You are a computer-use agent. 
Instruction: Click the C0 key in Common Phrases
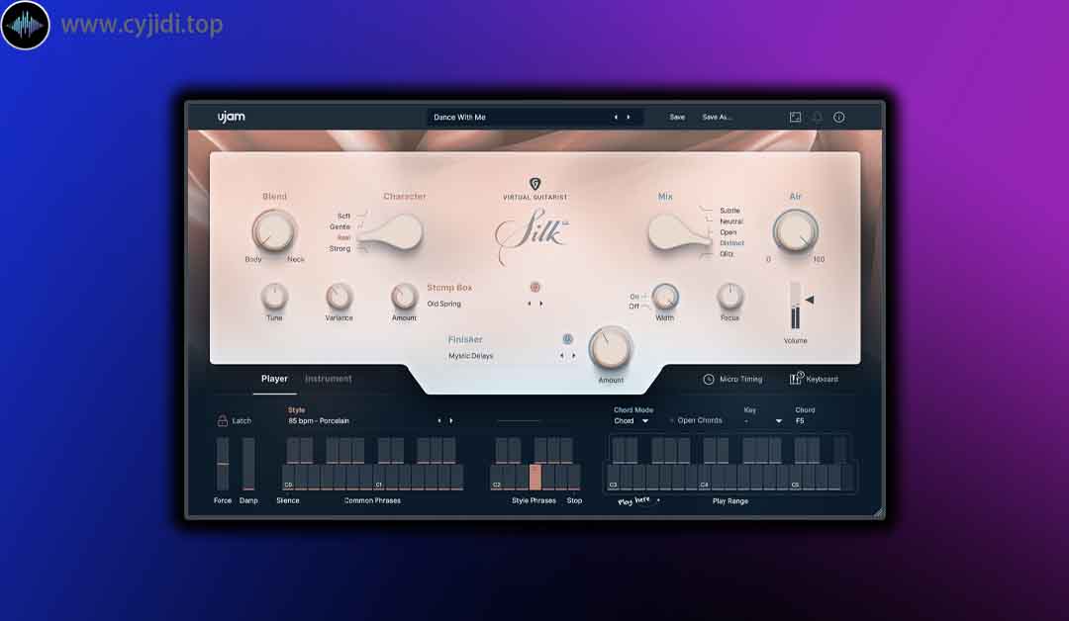[288, 478]
